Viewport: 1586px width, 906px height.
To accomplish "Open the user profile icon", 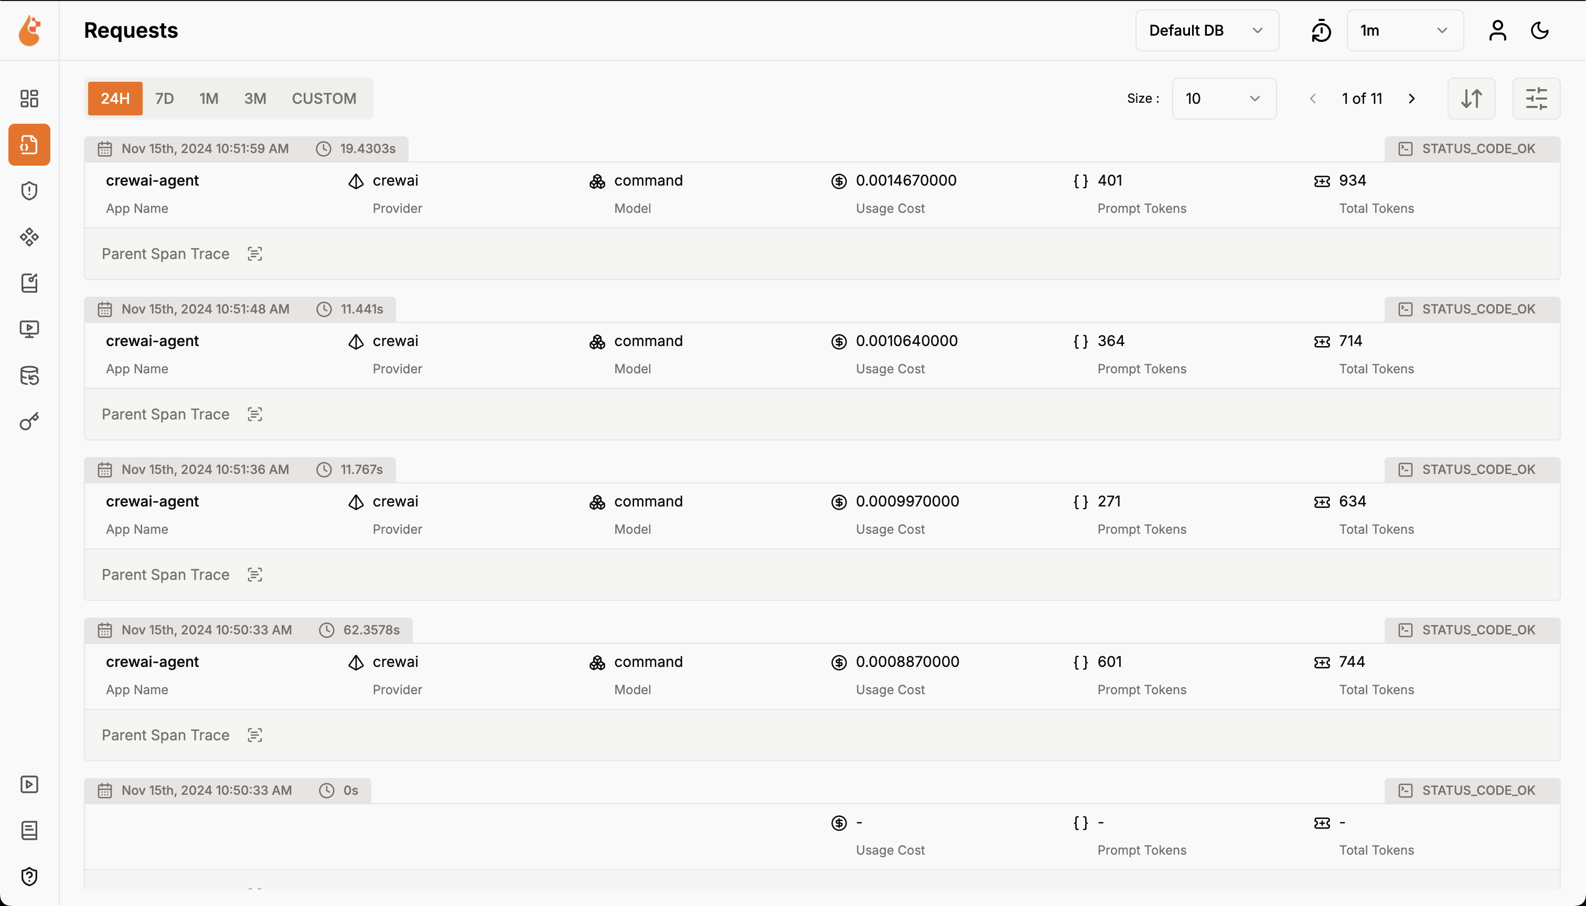I will (x=1497, y=30).
